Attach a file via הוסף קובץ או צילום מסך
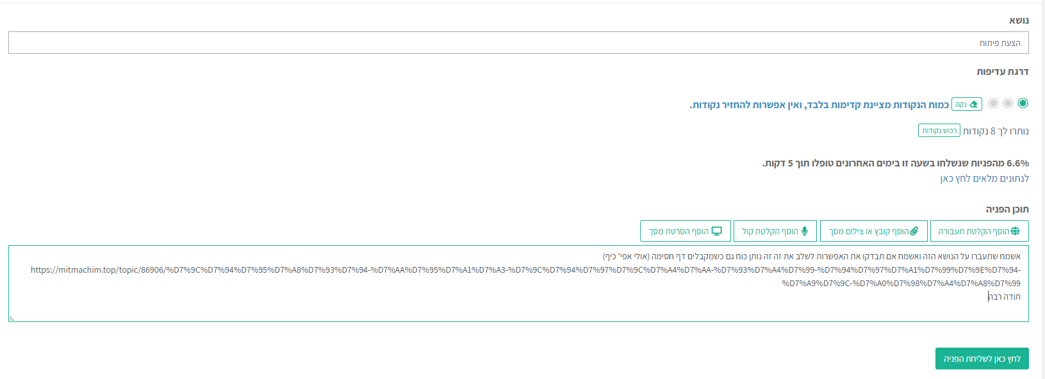Image resolution: width=1045 pixels, height=379 pixels. [874, 231]
